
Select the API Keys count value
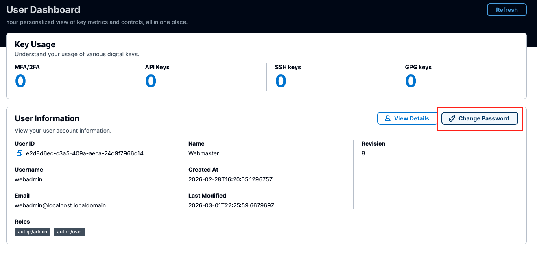point(151,81)
